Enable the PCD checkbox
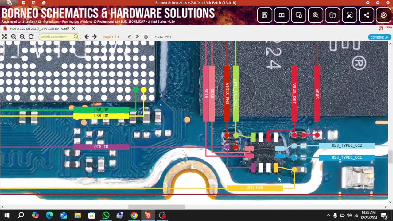Viewport: 393px width, 221px height. tap(153, 37)
